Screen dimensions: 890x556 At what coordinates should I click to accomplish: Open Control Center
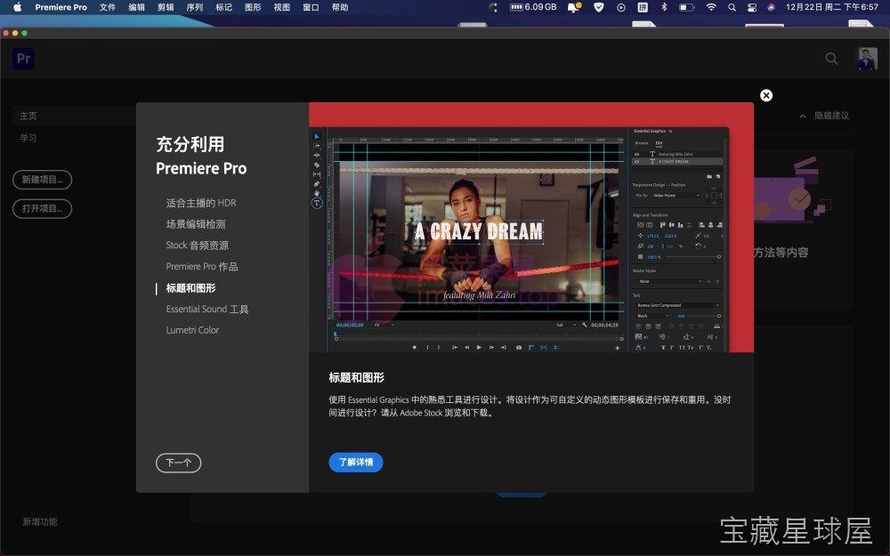[x=751, y=7]
